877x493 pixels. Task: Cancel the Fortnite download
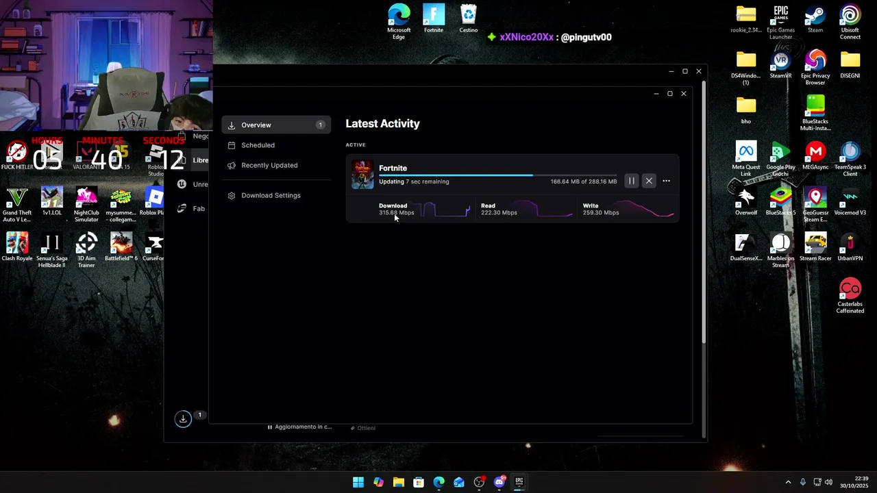click(649, 181)
